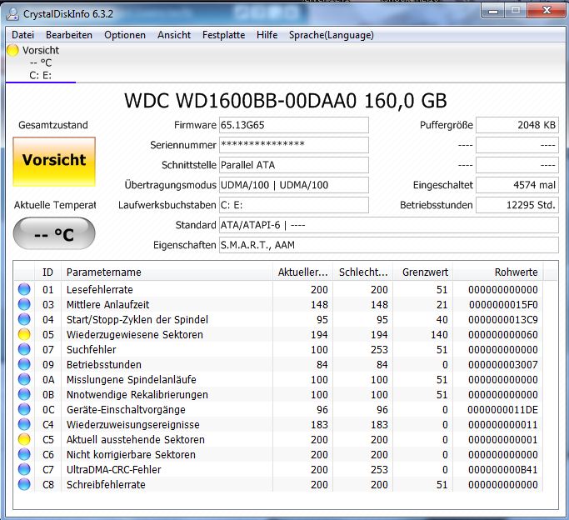Open the Ansicht menu
Viewport: 569px width, 520px height.
pyautogui.click(x=174, y=35)
